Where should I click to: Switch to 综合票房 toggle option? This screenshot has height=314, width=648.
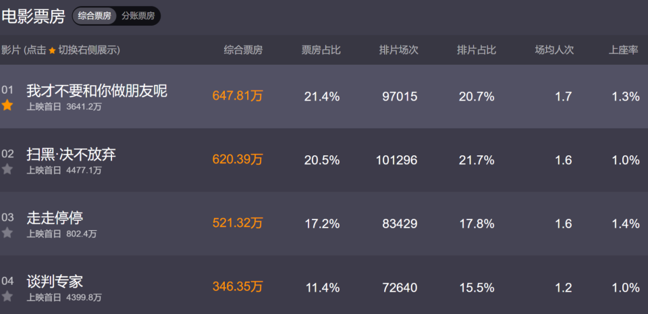pos(95,16)
